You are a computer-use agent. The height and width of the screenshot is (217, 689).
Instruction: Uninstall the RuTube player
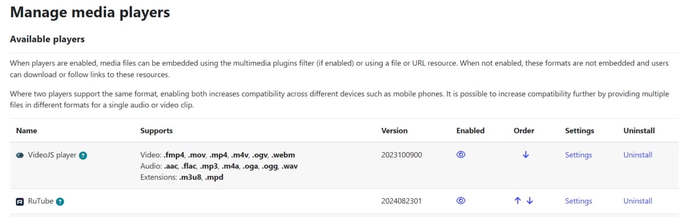(x=638, y=201)
